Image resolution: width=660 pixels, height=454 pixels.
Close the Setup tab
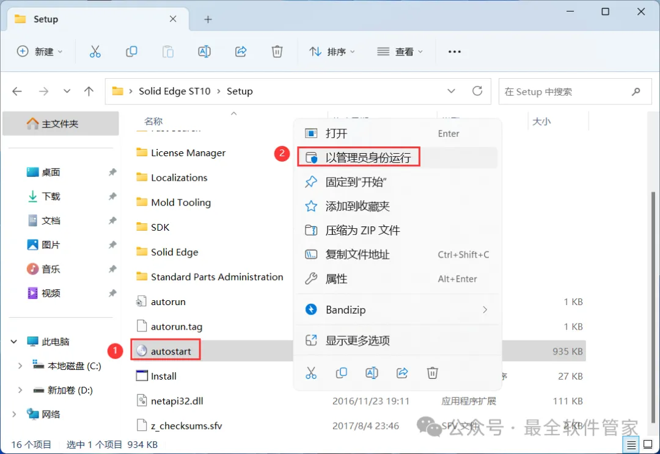[x=173, y=19]
